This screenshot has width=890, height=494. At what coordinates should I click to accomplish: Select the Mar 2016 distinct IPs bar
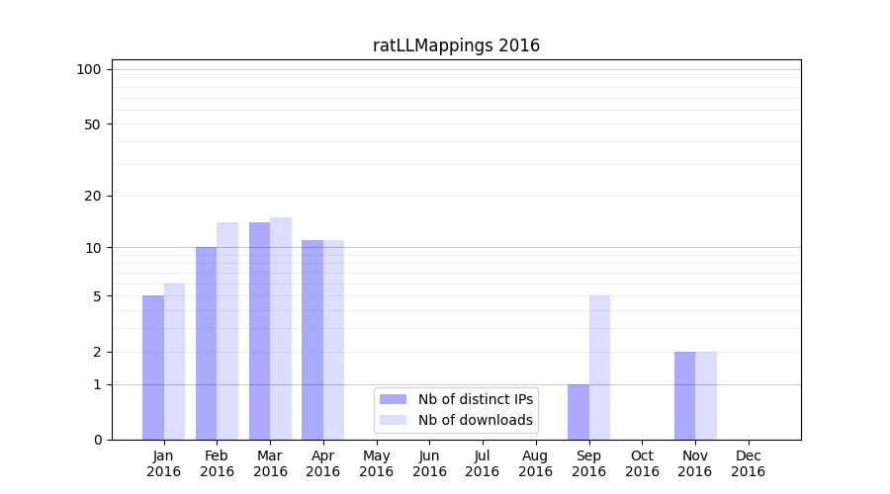coord(259,331)
